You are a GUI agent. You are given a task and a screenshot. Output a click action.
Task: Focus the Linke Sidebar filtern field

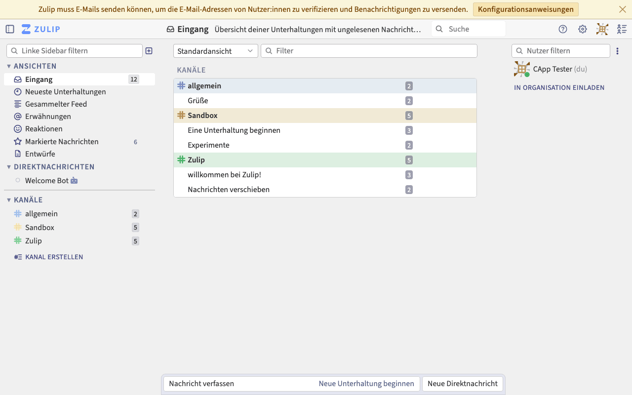pos(75,51)
